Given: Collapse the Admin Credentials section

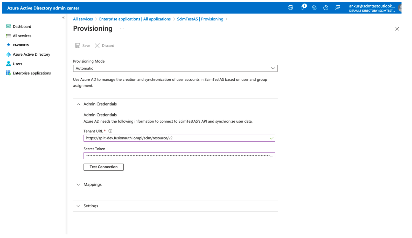Looking at the screenshot, I should 79,104.
